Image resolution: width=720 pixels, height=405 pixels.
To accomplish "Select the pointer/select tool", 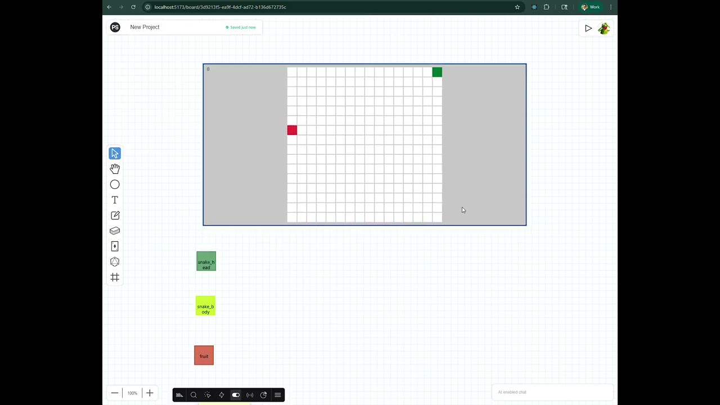I will tap(115, 154).
